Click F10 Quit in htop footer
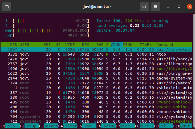Viewport: 195px width, 129px height. [x=183, y=126]
